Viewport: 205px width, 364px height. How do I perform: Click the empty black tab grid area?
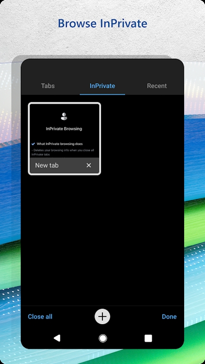(x=102, y=239)
